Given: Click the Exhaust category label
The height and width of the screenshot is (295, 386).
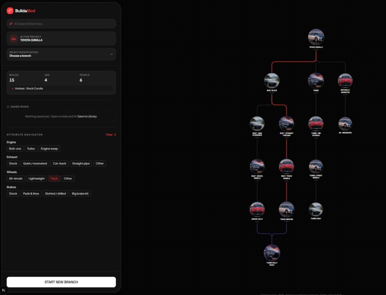Looking at the screenshot, I should coord(12,157).
